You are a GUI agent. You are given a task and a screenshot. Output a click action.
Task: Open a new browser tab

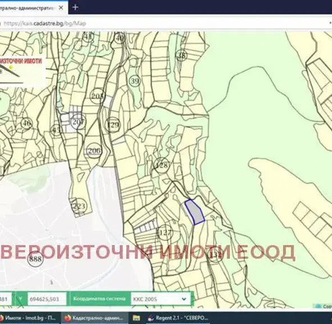(75, 7)
